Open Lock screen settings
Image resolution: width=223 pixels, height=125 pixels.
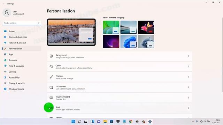(120, 87)
